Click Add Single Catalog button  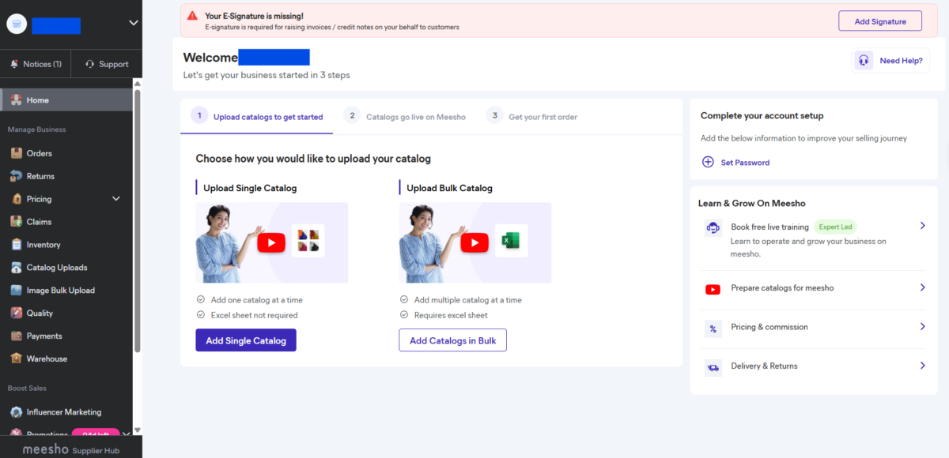coord(246,340)
